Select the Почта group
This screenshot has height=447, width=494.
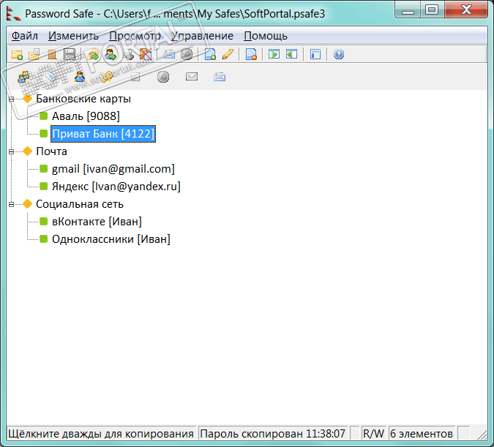click(51, 151)
